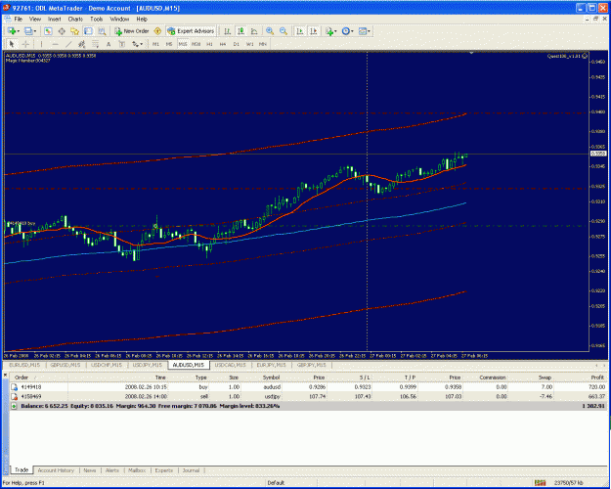Open the Insert menu
611x489 pixels.
54,20
